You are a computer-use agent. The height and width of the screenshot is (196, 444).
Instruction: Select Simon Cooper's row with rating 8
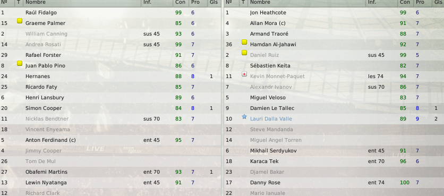(x=110, y=108)
